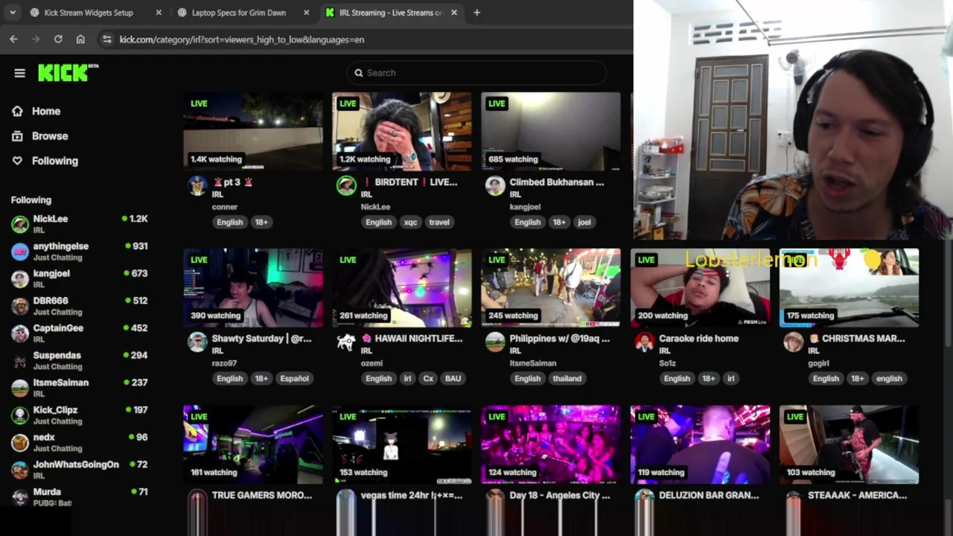The image size is (953, 536).
Task: Open Murda in Following list
Action: 79,497
